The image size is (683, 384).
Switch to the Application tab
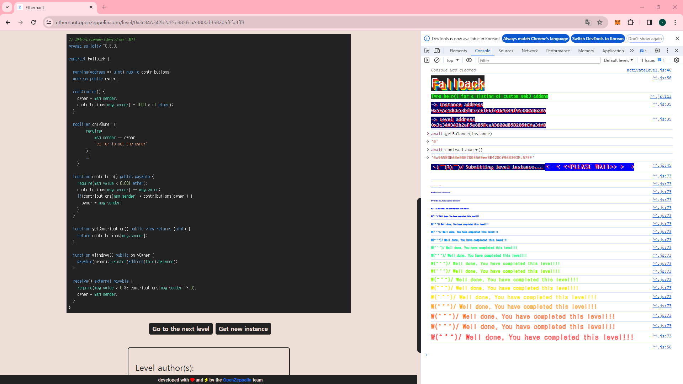pyautogui.click(x=613, y=51)
